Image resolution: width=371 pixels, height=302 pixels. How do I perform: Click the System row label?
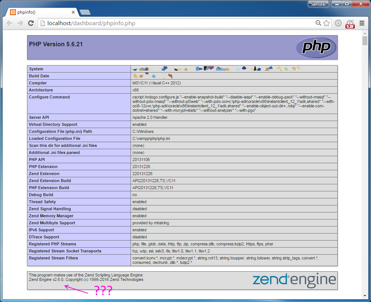pos(36,69)
